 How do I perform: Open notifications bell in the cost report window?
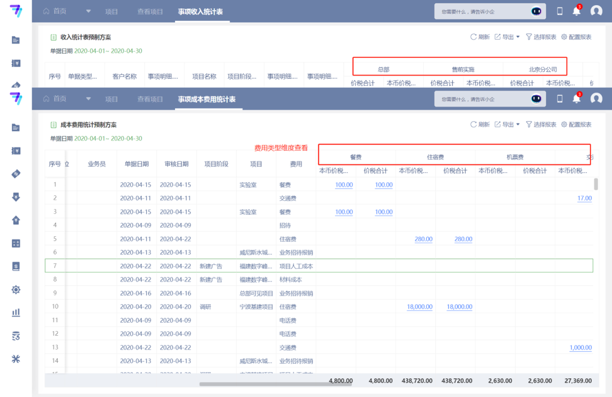tap(576, 99)
